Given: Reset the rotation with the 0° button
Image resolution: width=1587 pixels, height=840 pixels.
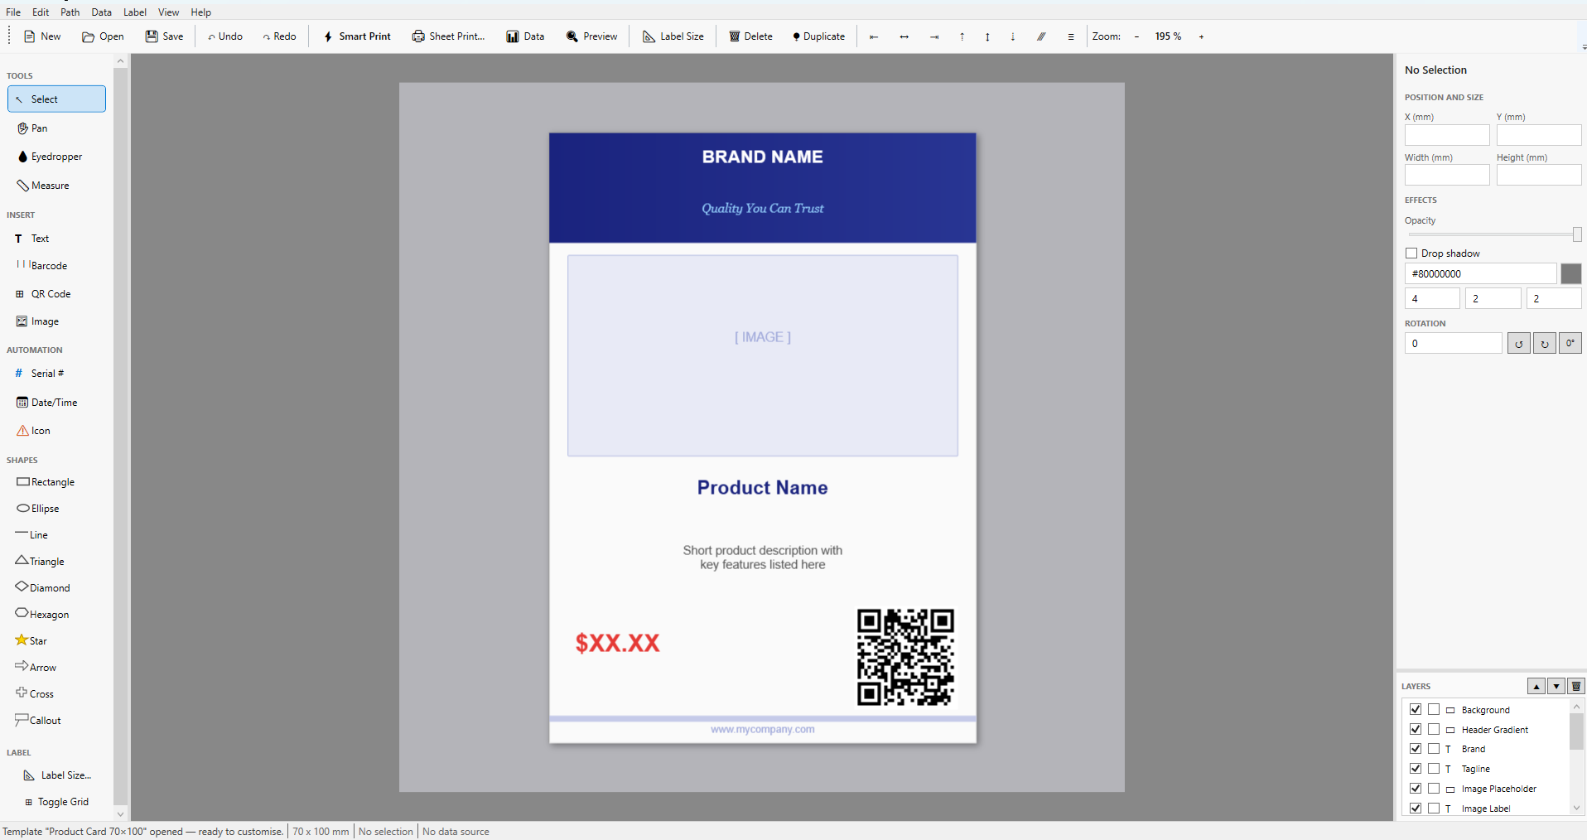Looking at the screenshot, I should click(x=1570, y=344).
